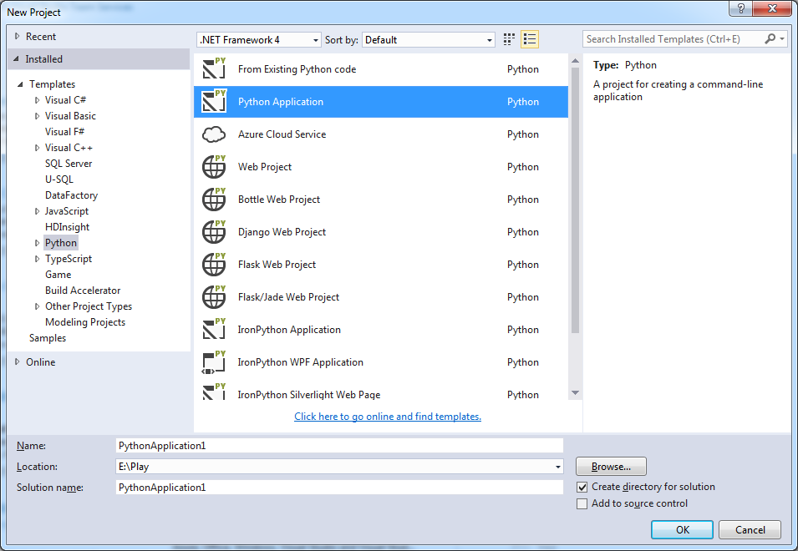This screenshot has width=798, height=551.
Task: Click the Flask Web Project globe icon
Action: point(214,265)
